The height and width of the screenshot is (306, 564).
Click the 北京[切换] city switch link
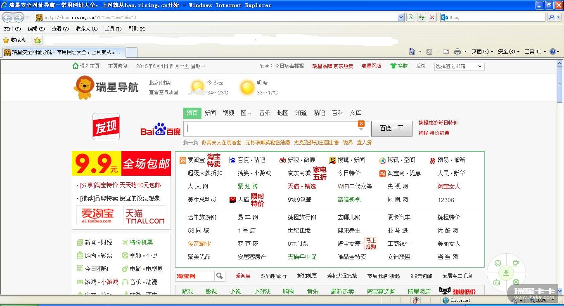(x=160, y=83)
